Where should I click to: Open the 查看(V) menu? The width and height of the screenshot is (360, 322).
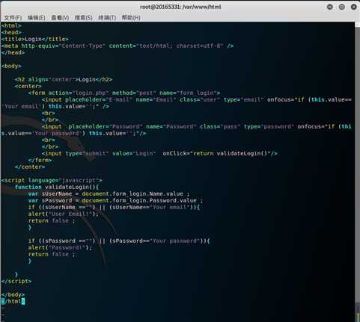pos(60,18)
